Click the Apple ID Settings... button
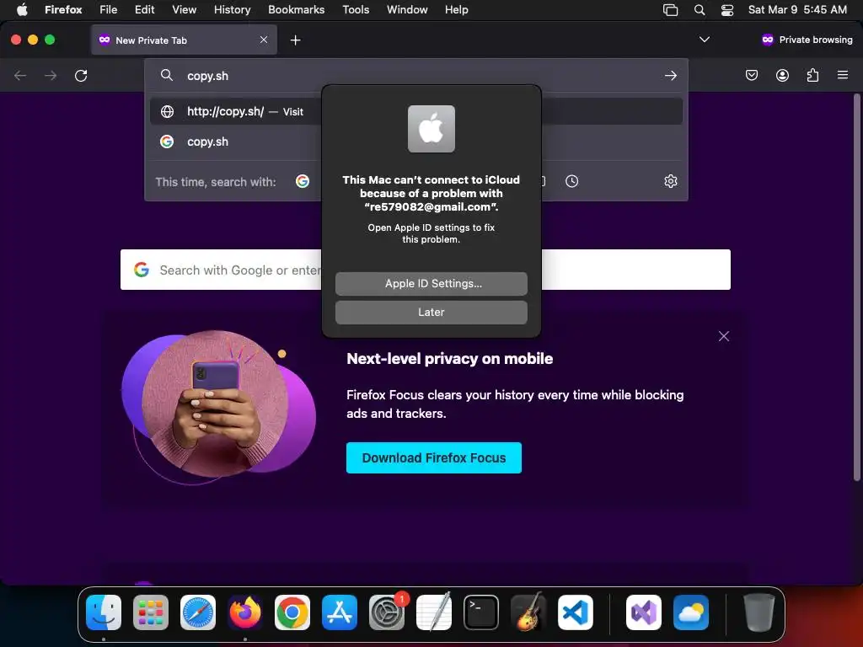 coord(431,283)
